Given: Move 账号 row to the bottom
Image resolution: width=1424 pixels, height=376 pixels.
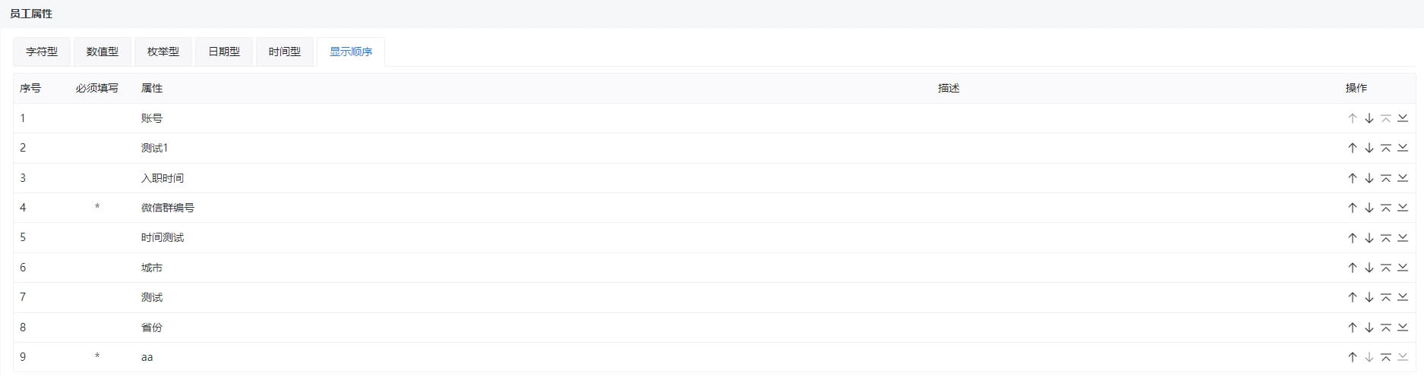Looking at the screenshot, I should click(1403, 118).
